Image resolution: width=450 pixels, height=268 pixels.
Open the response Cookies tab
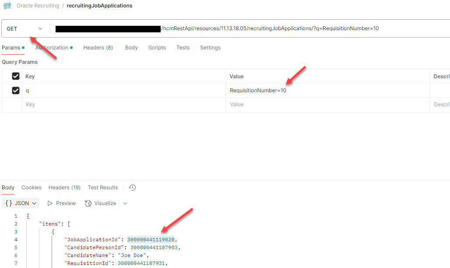[31, 188]
